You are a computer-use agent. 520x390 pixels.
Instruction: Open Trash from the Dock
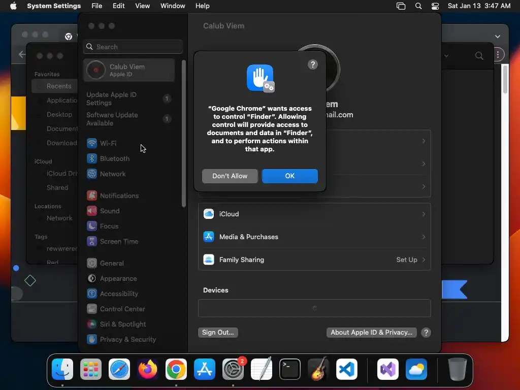click(458, 369)
